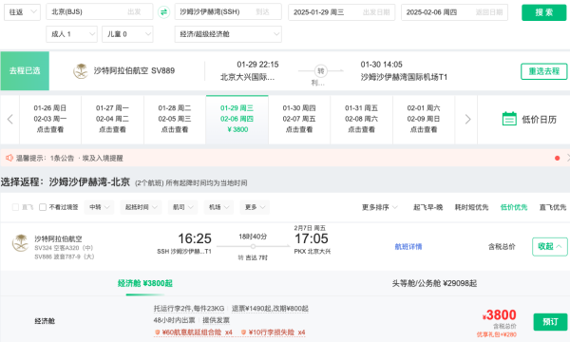Screen dimensions: 570x342
Task: Select the 01-31 周五 date tab
Action: [361, 119]
